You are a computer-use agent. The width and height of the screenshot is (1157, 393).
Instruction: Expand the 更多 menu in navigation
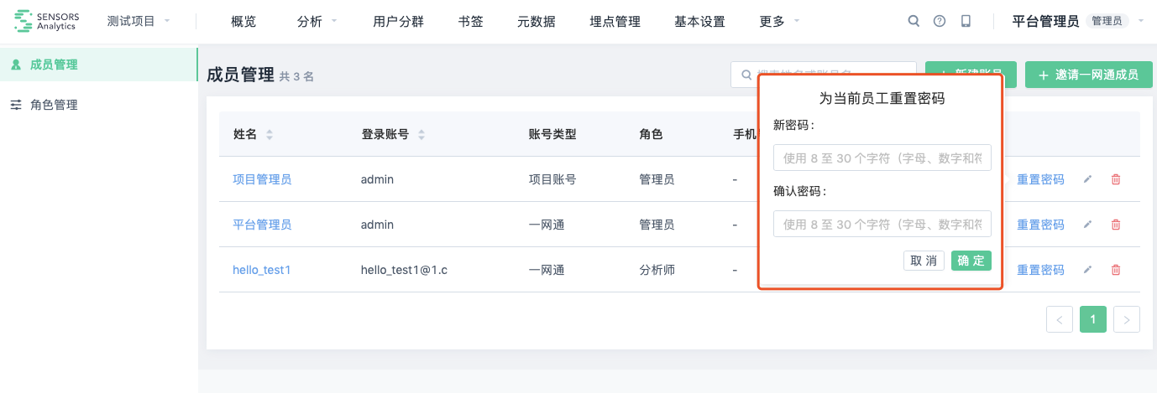[x=779, y=22]
